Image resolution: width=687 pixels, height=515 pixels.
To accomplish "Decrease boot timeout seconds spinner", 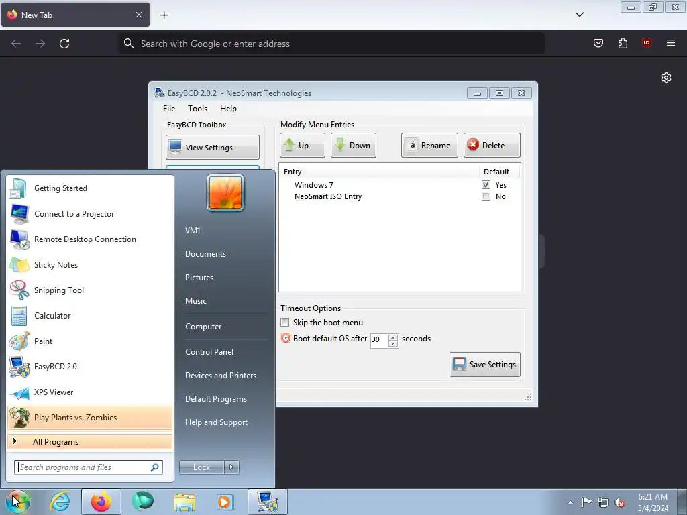I will point(393,343).
